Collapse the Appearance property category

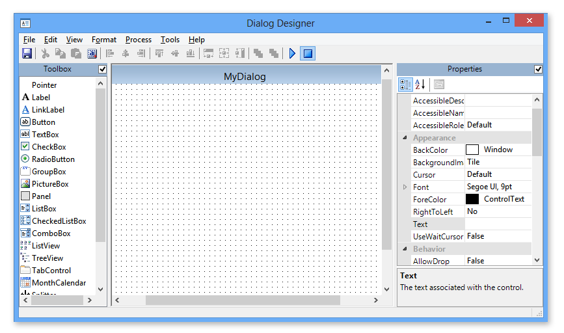[x=405, y=138]
